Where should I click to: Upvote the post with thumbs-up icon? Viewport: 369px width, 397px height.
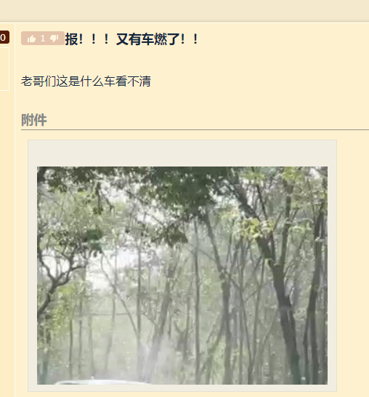click(31, 39)
